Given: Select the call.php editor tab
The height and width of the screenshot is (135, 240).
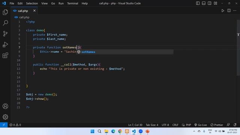Looking at the screenshot, I should click(x=24, y=11).
